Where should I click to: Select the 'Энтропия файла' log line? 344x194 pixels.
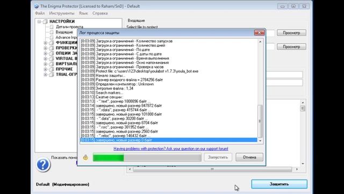tap(169, 88)
